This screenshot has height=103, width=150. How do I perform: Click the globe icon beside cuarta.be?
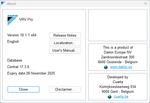(110, 97)
